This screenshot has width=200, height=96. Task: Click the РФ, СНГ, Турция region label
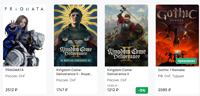coord(171,76)
